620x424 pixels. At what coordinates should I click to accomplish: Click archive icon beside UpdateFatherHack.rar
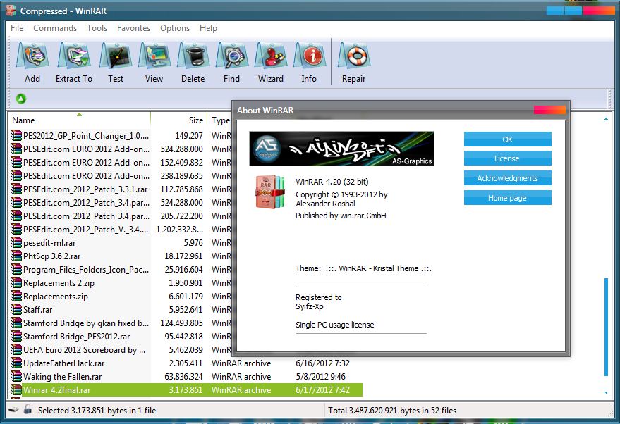16,363
